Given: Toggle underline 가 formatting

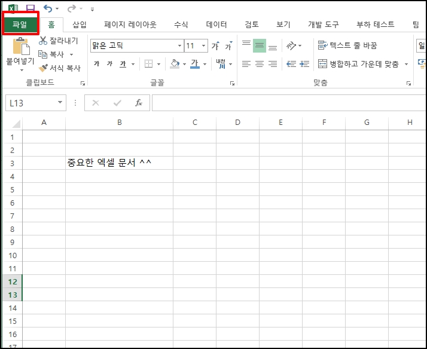Looking at the screenshot, I should [x=123, y=64].
